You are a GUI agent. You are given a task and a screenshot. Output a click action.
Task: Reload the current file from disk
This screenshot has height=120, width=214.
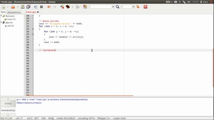pos(36,7)
